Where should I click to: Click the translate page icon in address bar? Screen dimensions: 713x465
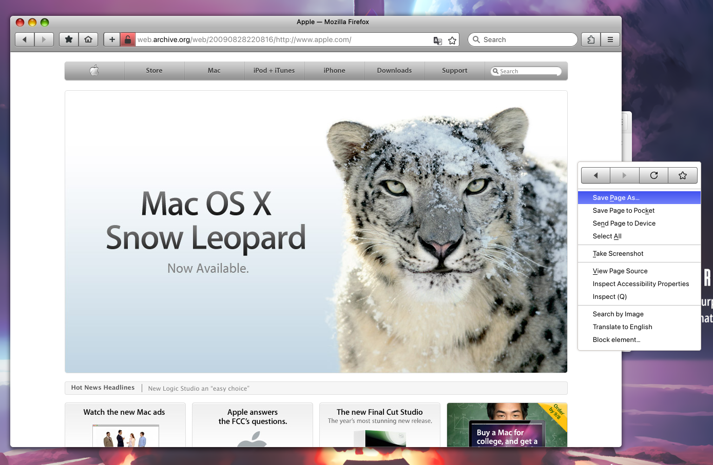438,40
